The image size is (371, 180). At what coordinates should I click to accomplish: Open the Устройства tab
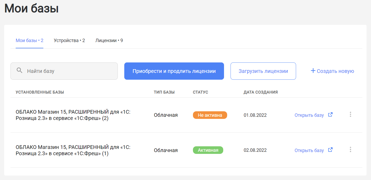(69, 40)
